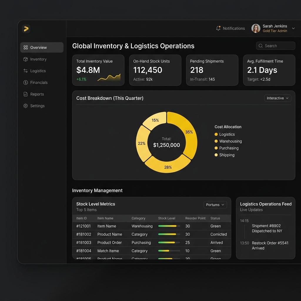Select the 35% donut segment
Viewport: 301px width, 301px height.
pyautogui.click(x=190, y=133)
